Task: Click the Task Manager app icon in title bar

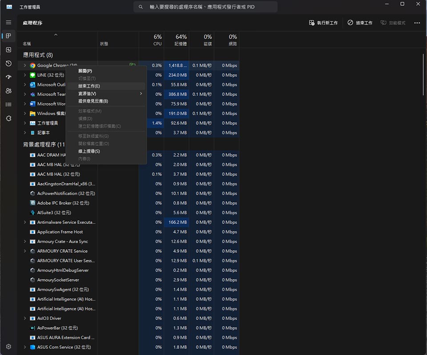Action: tap(9, 7)
